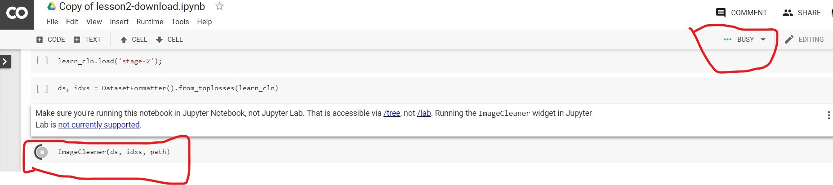The width and height of the screenshot is (833, 185).
Task: Run the learn_cln.load cell
Action: pyautogui.click(x=42, y=61)
